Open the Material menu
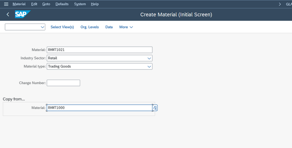The height and width of the screenshot is (148, 292). point(19,4)
